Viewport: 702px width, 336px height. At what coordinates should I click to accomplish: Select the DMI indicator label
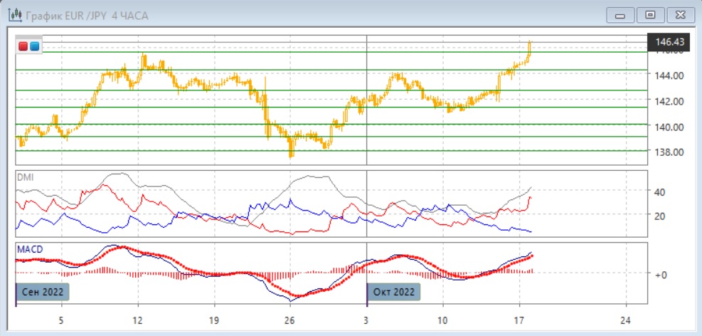point(26,177)
